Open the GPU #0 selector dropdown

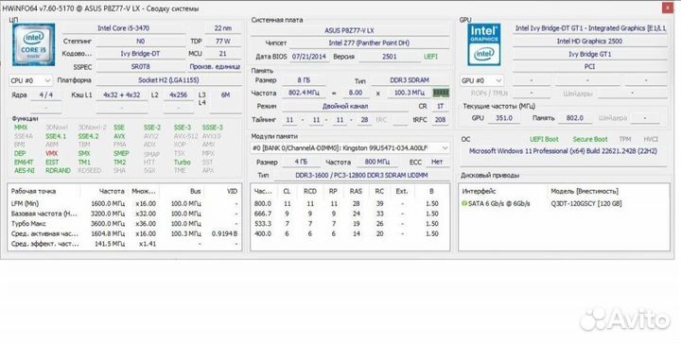(x=481, y=80)
